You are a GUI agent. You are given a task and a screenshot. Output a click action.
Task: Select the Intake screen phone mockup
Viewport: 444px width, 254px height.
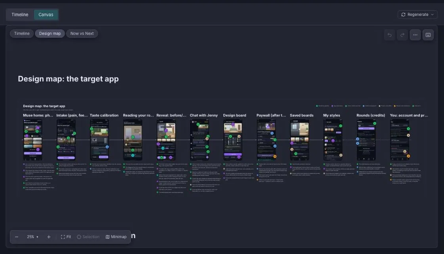[66, 140]
